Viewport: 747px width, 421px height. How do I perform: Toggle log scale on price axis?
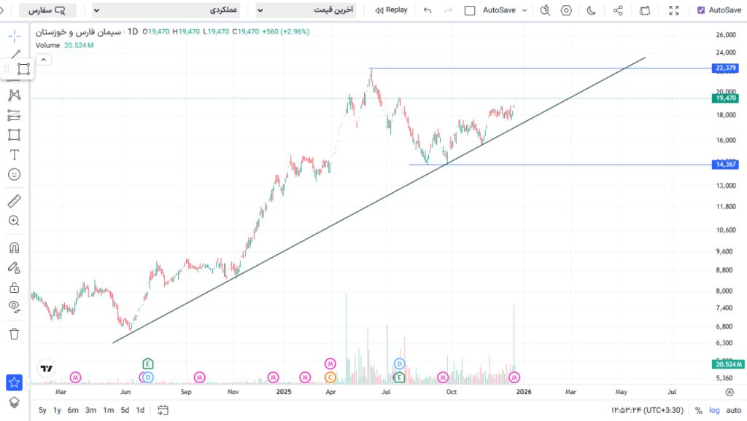[x=713, y=410]
